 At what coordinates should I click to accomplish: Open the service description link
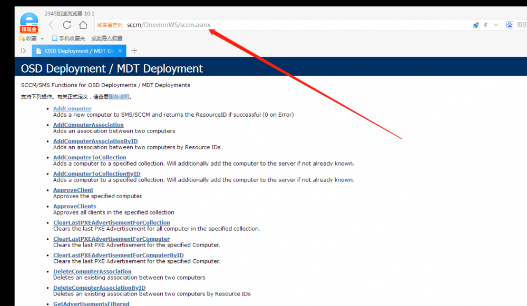pos(119,97)
